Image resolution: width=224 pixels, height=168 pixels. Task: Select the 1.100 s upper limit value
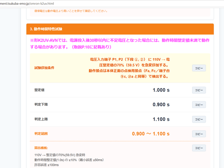coord(161,119)
